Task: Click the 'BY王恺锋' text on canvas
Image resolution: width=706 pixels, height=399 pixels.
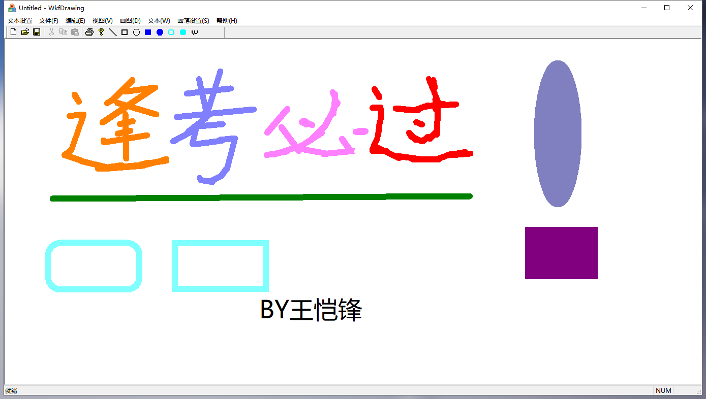Action: (311, 310)
